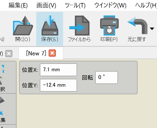Click the 回転 rotation field showing 0°

pos(106,78)
